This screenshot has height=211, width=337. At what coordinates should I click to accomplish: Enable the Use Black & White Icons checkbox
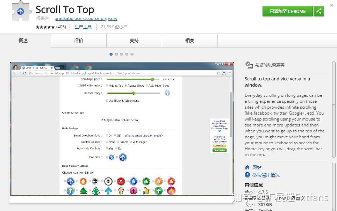tap(107, 100)
